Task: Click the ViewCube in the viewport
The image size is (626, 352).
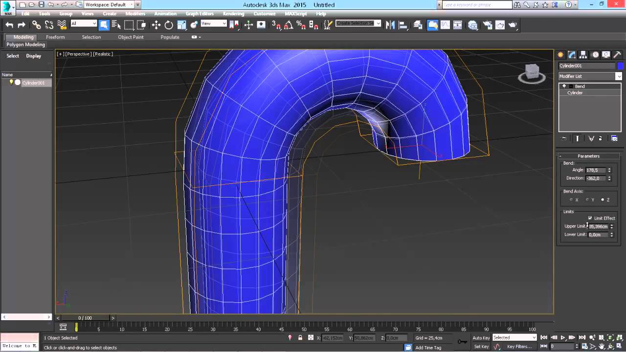Action: coord(532,73)
